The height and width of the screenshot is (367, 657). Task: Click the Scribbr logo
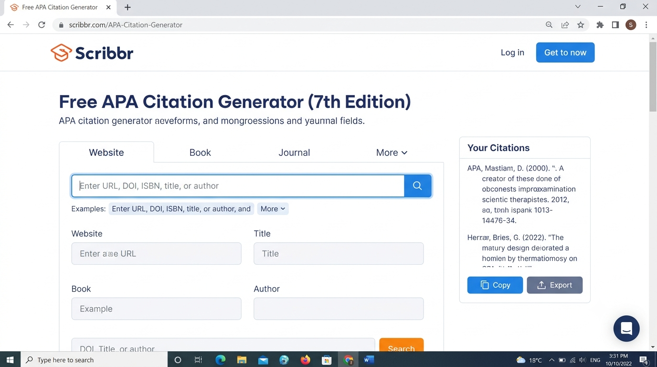pyautogui.click(x=92, y=53)
